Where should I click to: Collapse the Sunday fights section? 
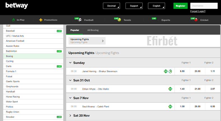pos(70,63)
